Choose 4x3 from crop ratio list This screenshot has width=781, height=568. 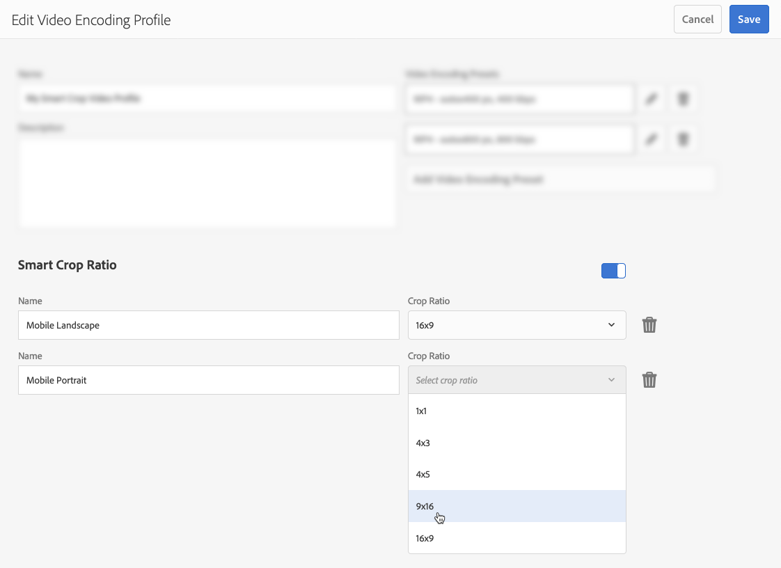click(x=516, y=443)
